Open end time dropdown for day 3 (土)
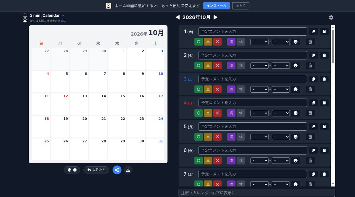355x197 pixels. tap(281, 89)
